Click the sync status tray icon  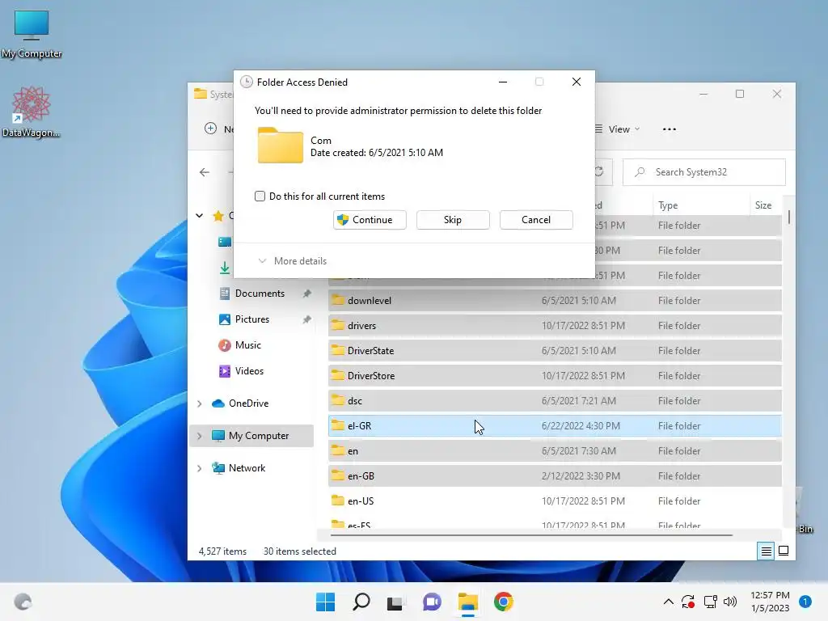687,602
